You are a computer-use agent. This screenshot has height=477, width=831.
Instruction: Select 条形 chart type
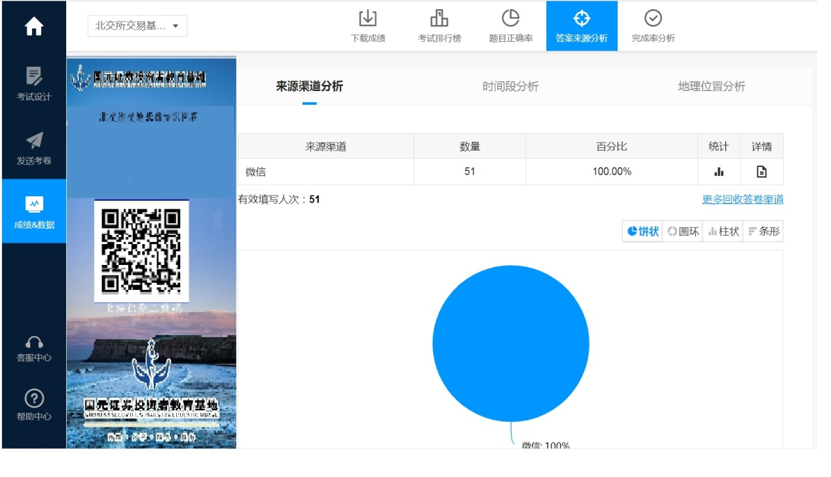(763, 231)
